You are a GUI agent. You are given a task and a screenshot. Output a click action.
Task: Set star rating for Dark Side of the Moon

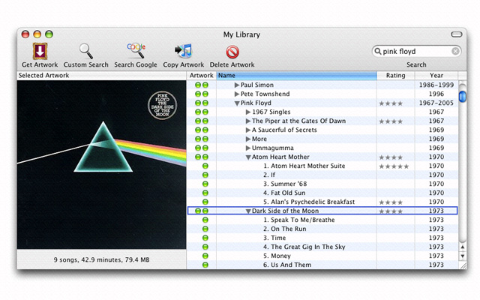tap(391, 211)
